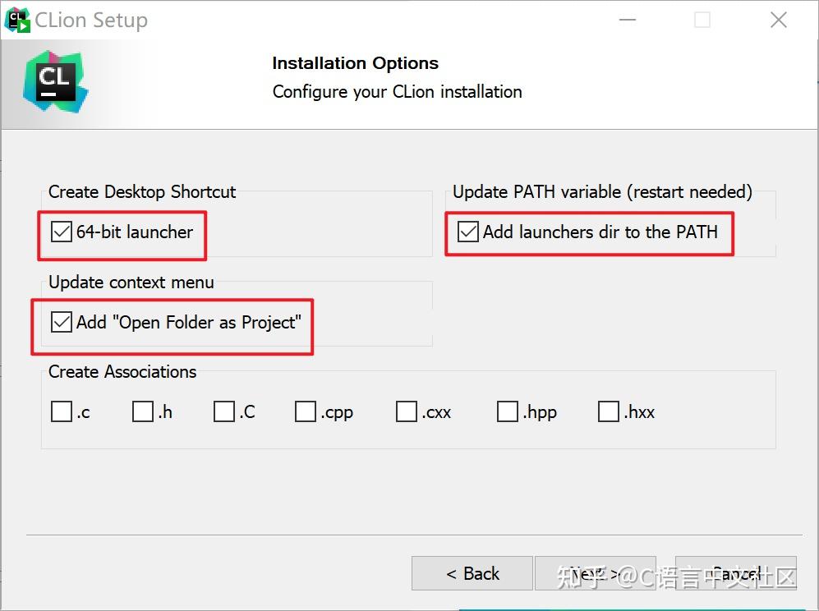Click the maximize button in title bar
Screen dimensions: 819x611
coord(702,21)
